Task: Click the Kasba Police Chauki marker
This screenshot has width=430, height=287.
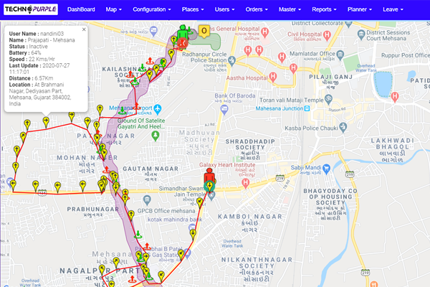Action: click(343, 127)
